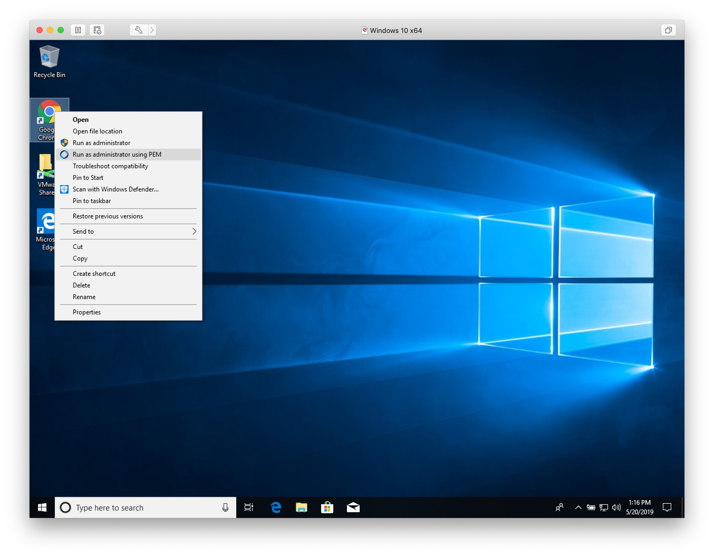Select Run as administrator

pyautogui.click(x=128, y=143)
